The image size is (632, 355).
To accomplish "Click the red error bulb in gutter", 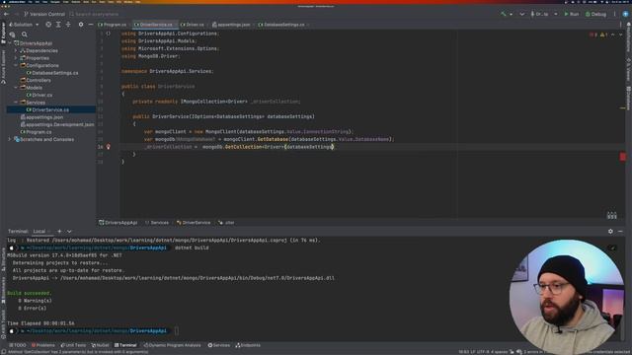I will 108,147.
